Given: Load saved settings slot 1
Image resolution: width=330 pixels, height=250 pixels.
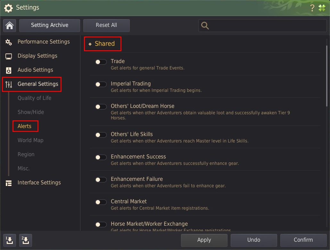Looking at the screenshot, I should click(x=10, y=240).
